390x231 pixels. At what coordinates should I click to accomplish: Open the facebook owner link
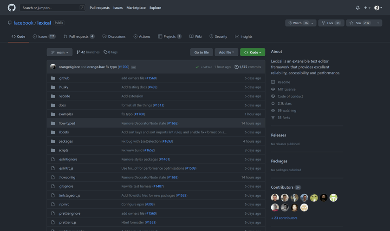pos(23,23)
